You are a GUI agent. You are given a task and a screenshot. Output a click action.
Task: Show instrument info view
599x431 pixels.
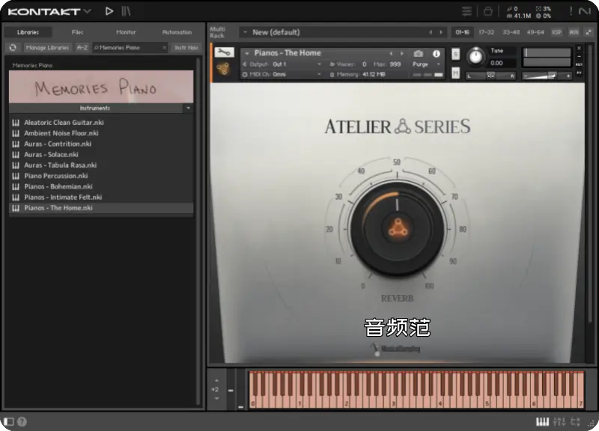point(437,53)
